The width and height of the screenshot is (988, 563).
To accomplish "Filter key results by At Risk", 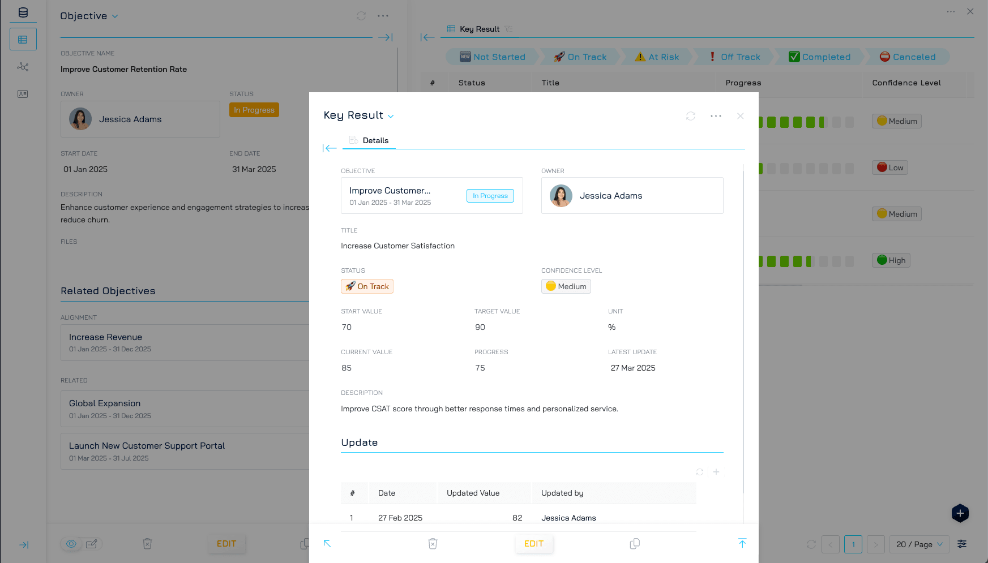I will (x=657, y=57).
